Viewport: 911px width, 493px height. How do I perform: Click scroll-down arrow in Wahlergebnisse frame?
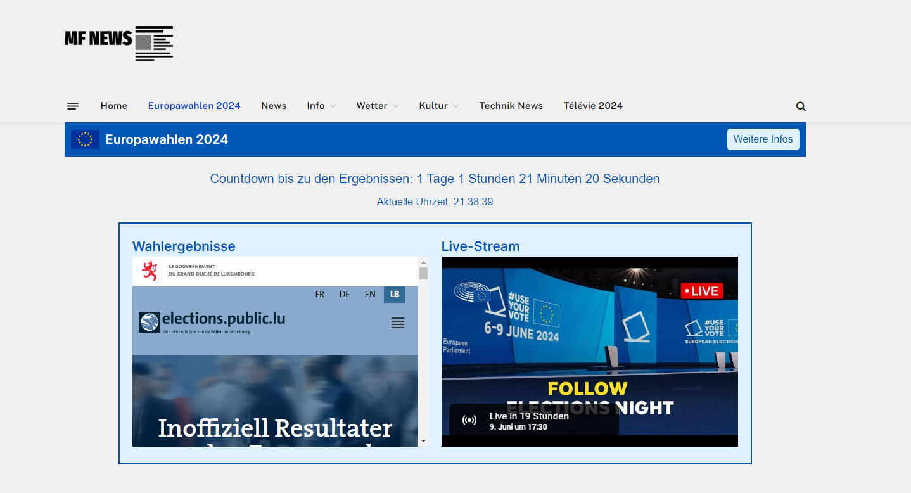(x=423, y=441)
